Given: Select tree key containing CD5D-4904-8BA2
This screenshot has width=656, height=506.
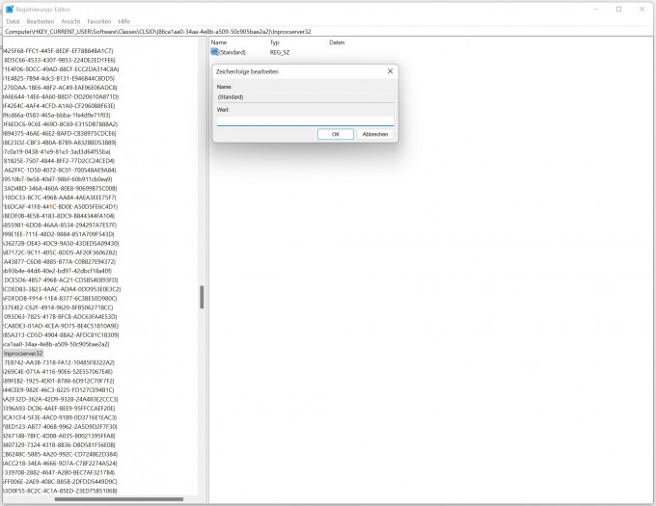Looking at the screenshot, I should [x=61, y=335].
